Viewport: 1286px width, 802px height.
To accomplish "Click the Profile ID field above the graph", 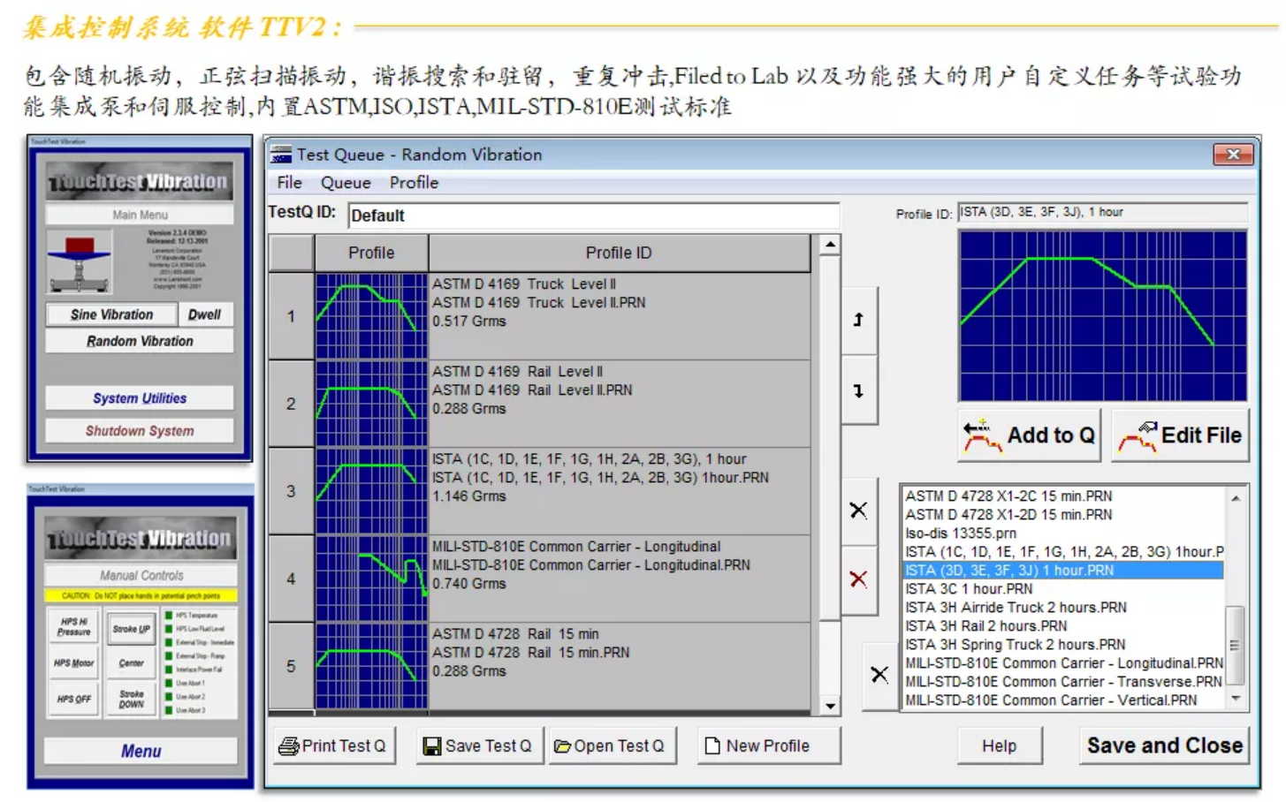I will [1102, 213].
